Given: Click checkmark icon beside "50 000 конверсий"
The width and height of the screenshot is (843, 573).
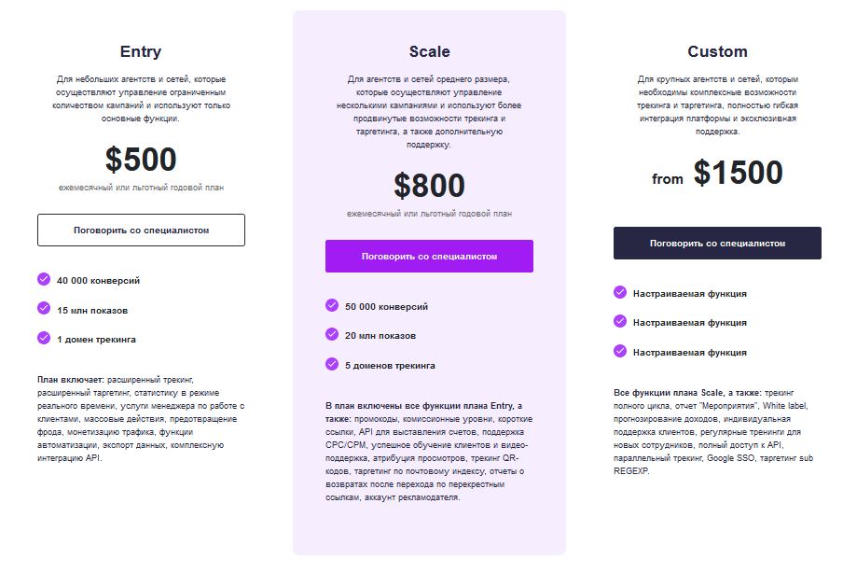Looking at the screenshot, I should click(332, 305).
